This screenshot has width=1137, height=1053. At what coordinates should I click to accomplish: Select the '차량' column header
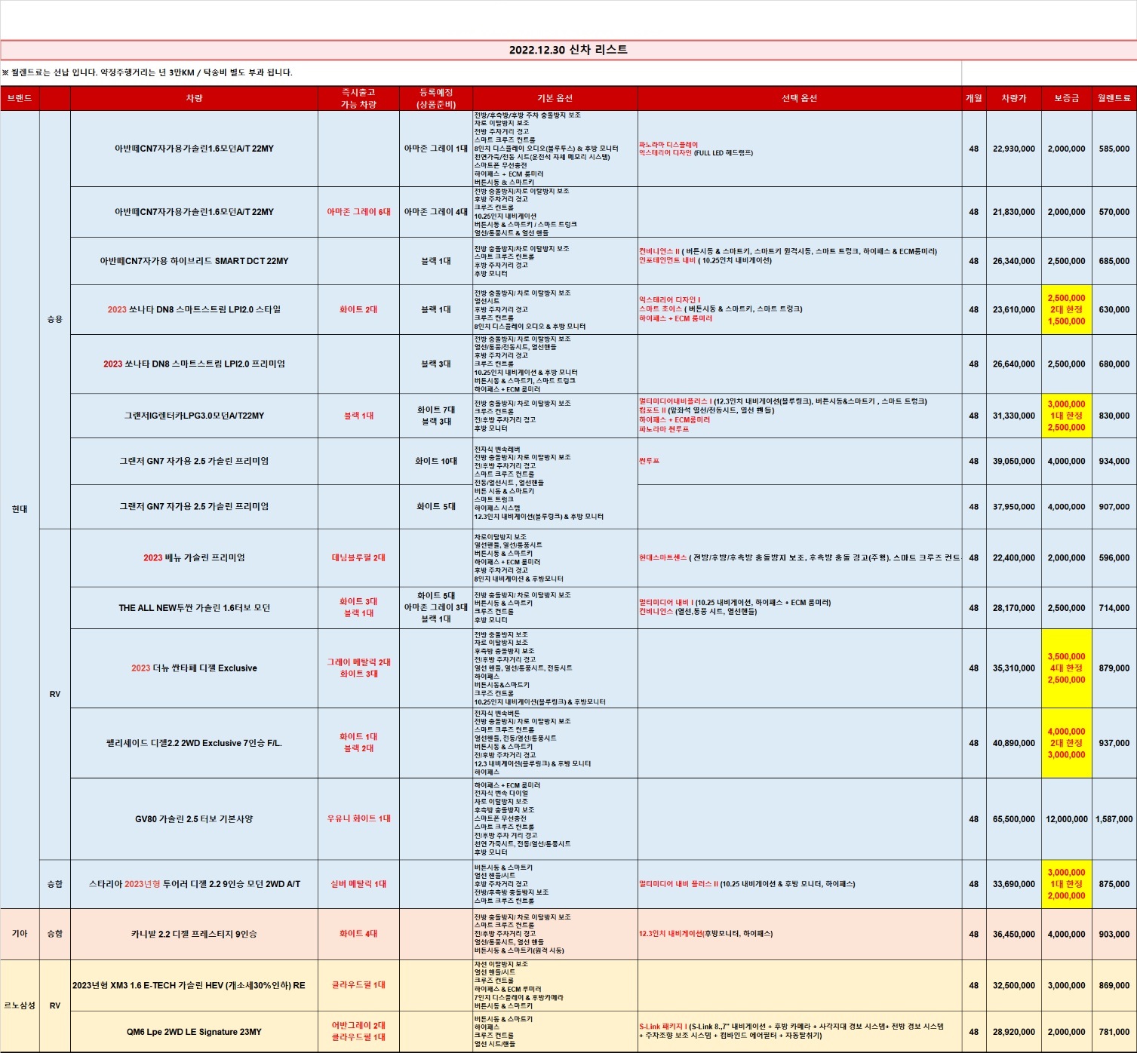click(x=194, y=98)
